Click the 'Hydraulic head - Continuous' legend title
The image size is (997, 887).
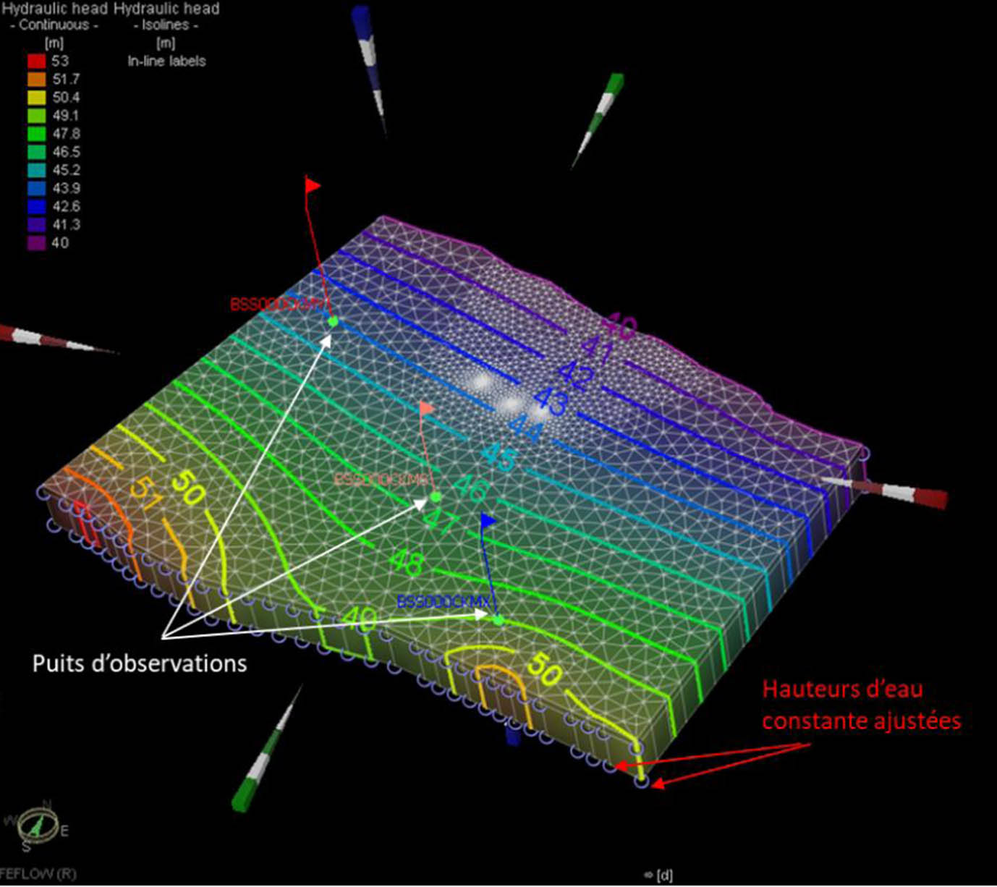[x=54, y=17]
